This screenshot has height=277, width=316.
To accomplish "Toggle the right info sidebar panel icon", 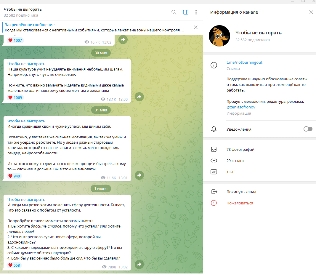I will (x=186, y=12).
